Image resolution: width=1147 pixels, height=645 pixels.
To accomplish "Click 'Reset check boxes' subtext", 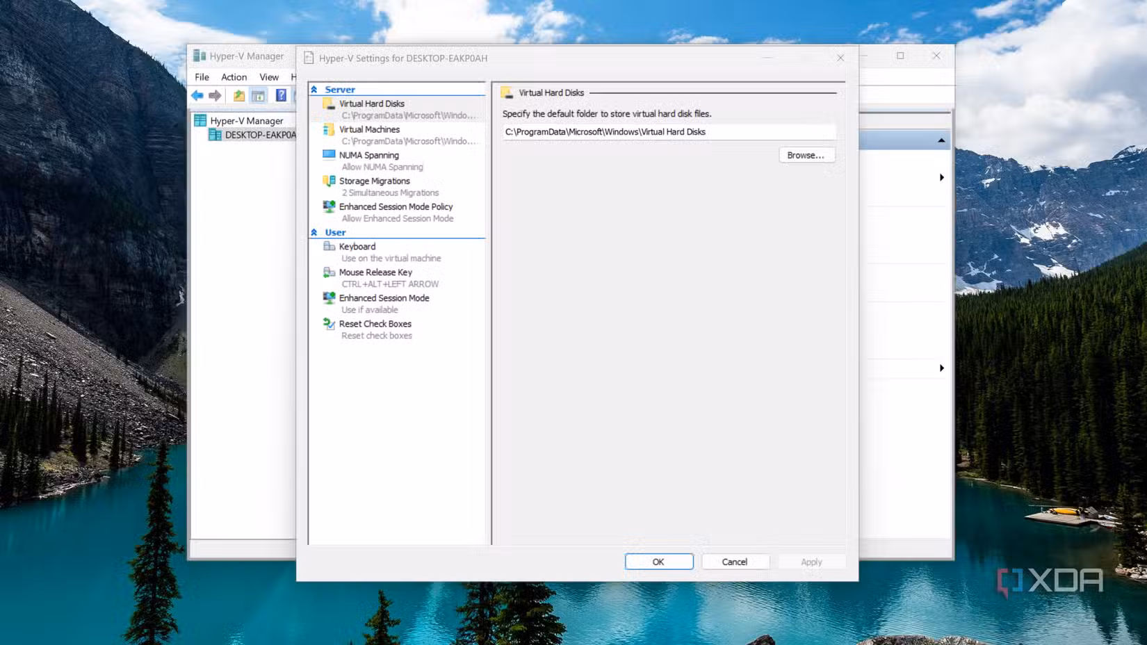I will pyautogui.click(x=377, y=335).
